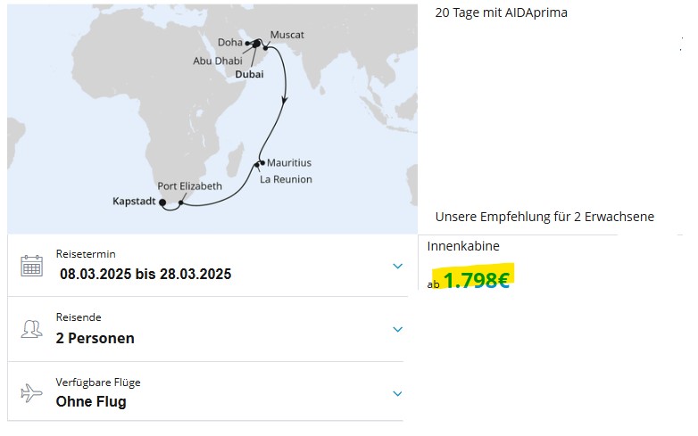
Task: Click the La Reunion label on map
Action: [x=286, y=179]
